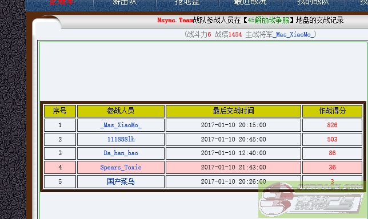This screenshot has width=368, height=219.
Task: Open player _Mas_XiaoMo_ in table row 1
Action: [121, 125]
